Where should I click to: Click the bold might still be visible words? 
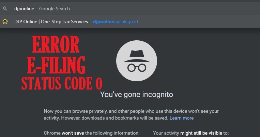pos(201,133)
